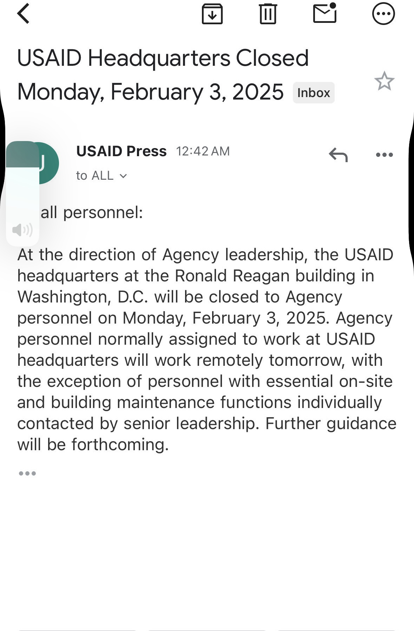Tap the Inbox label tag
Image resolution: width=414 pixels, height=631 pixels.
coord(314,93)
